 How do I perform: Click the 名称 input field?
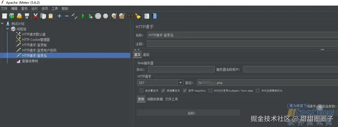243,35
